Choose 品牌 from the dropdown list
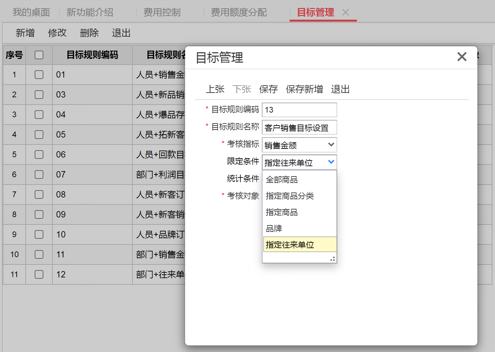The height and width of the screenshot is (352, 495). (x=300, y=228)
